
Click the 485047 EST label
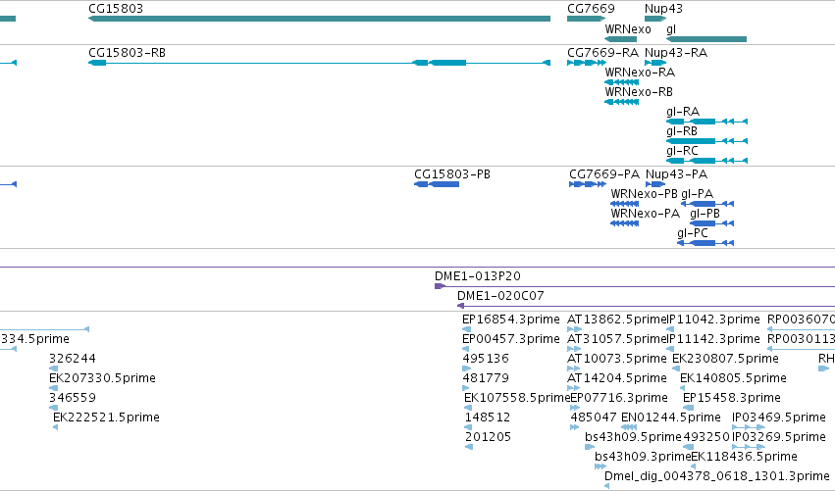(x=594, y=417)
